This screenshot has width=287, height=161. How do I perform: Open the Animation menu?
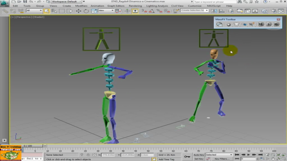pyautogui.click(x=97, y=6)
